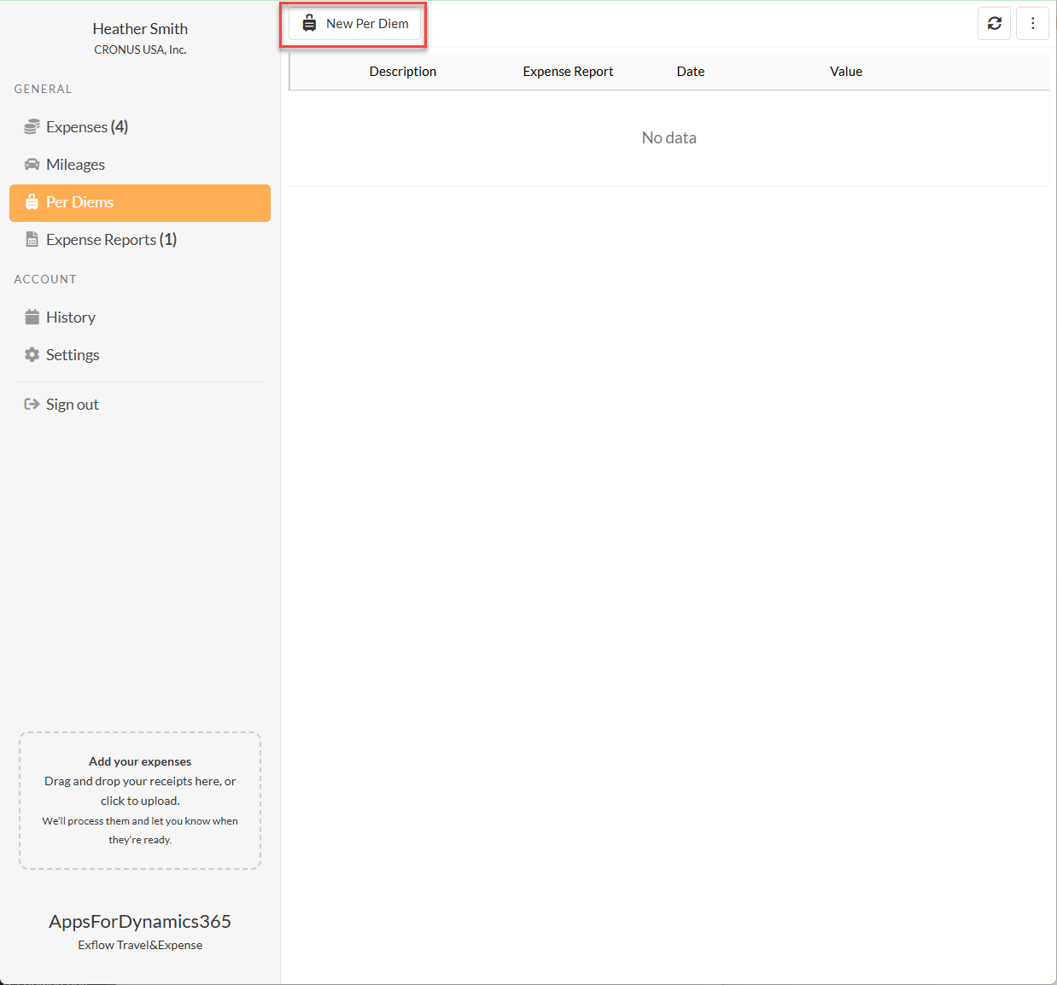The image size is (1057, 985).
Task: Click the luggage icon in New Per Diem
Action: click(x=309, y=24)
